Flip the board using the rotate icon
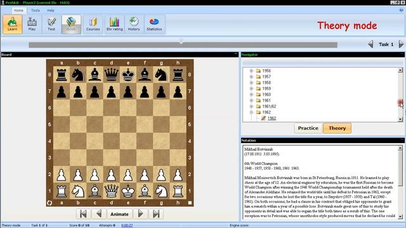406x228 pixels. click(x=49, y=203)
